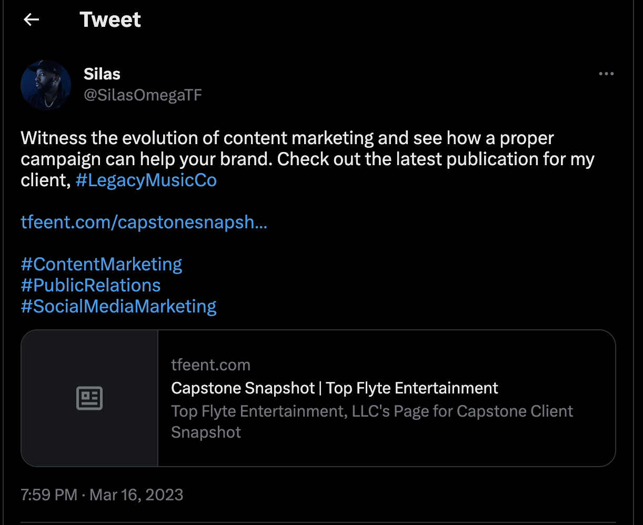Image resolution: width=643 pixels, height=525 pixels.
Task: Click the article icon in link preview
Action: point(89,398)
